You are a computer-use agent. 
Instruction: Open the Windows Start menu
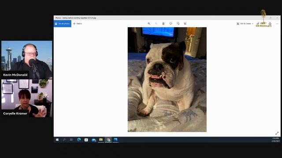57,140
